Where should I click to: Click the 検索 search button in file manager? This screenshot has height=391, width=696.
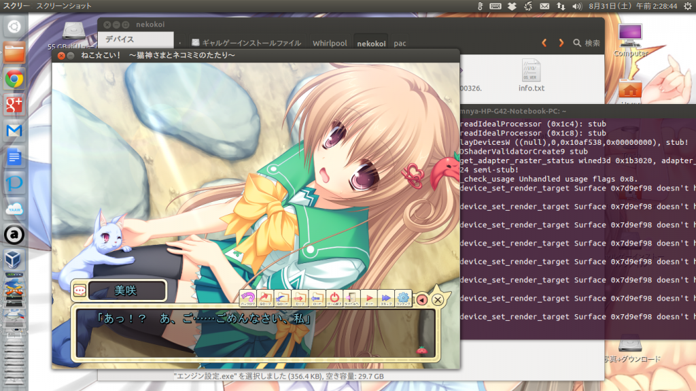coord(587,43)
